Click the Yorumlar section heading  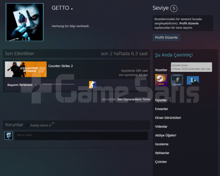[x=14, y=125]
